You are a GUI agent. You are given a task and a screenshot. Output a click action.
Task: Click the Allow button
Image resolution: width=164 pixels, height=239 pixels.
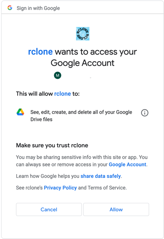[116, 209]
